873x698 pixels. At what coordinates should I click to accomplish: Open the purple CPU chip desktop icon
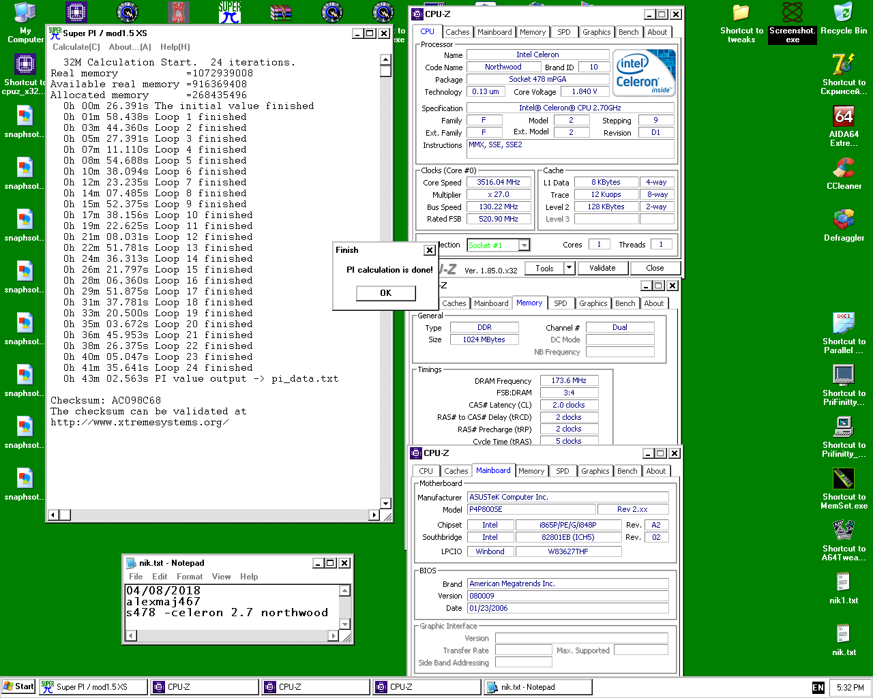76,12
